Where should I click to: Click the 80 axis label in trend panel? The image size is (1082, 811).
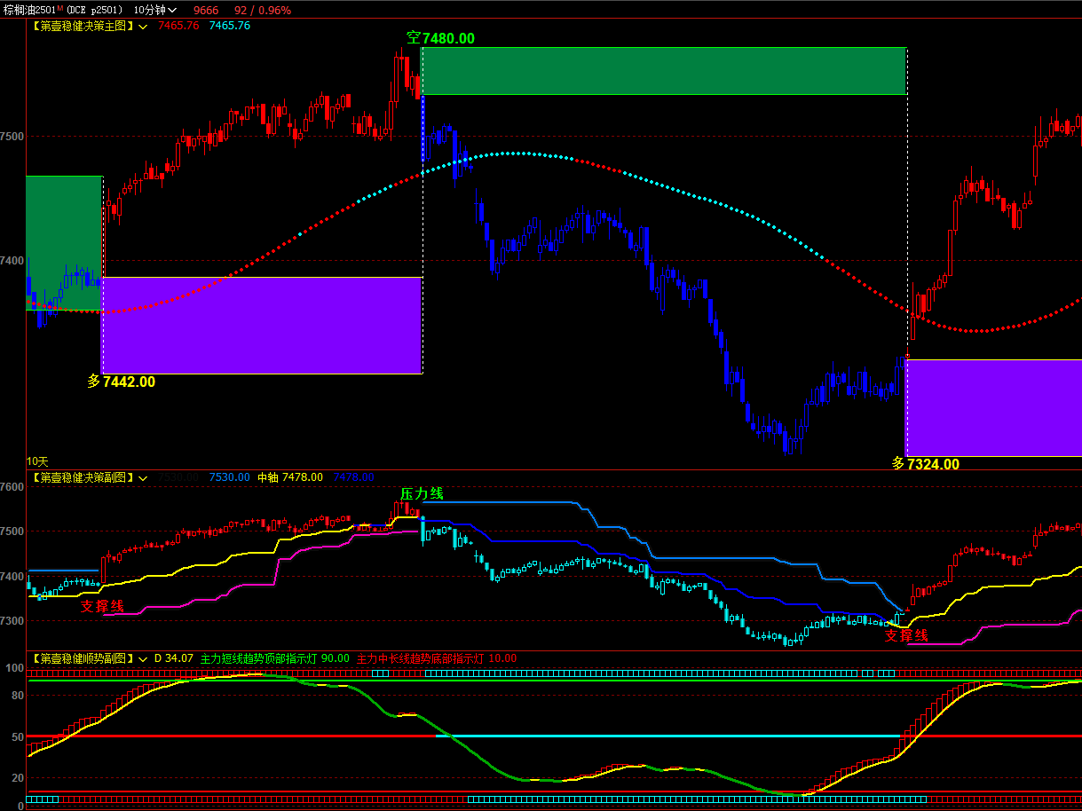click(x=18, y=696)
